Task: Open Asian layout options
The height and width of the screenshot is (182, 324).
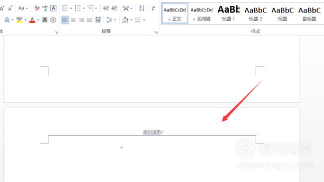Action: 127,8
